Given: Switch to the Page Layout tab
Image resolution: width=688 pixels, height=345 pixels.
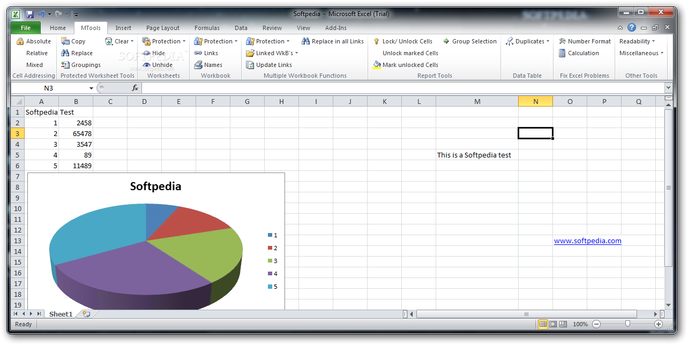Looking at the screenshot, I should pos(163,28).
